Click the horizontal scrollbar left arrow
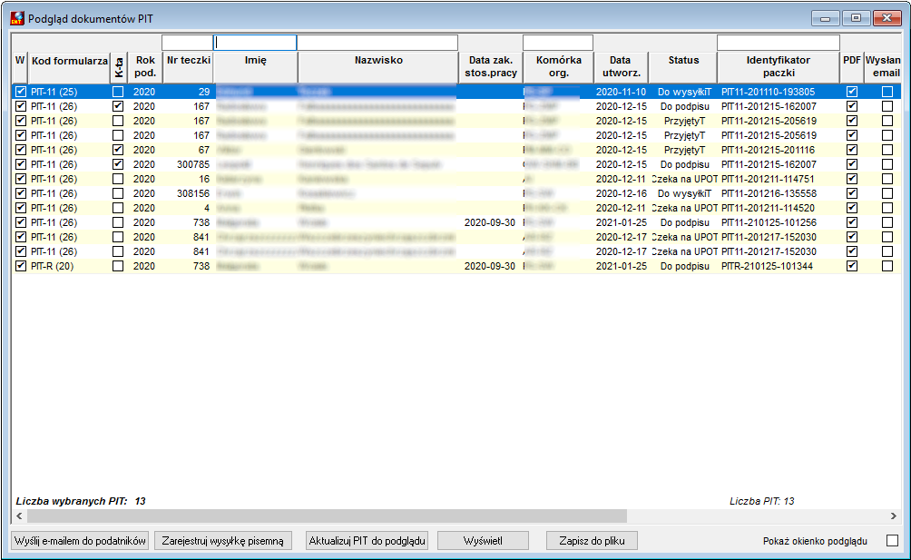Viewport: 911px width, 560px height. (19, 516)
